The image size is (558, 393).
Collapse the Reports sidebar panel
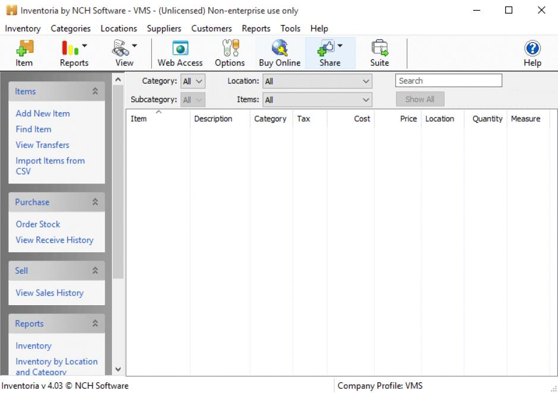tap(95, 324)
